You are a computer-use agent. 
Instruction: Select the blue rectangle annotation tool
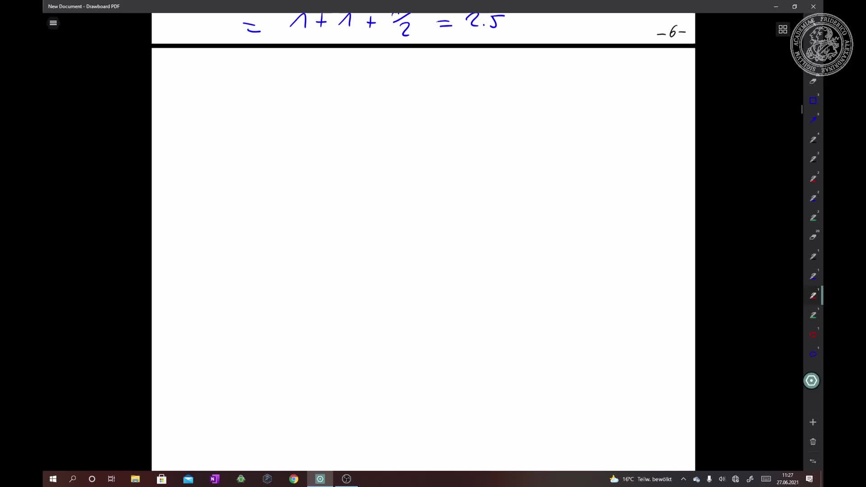tap(813, 100)
